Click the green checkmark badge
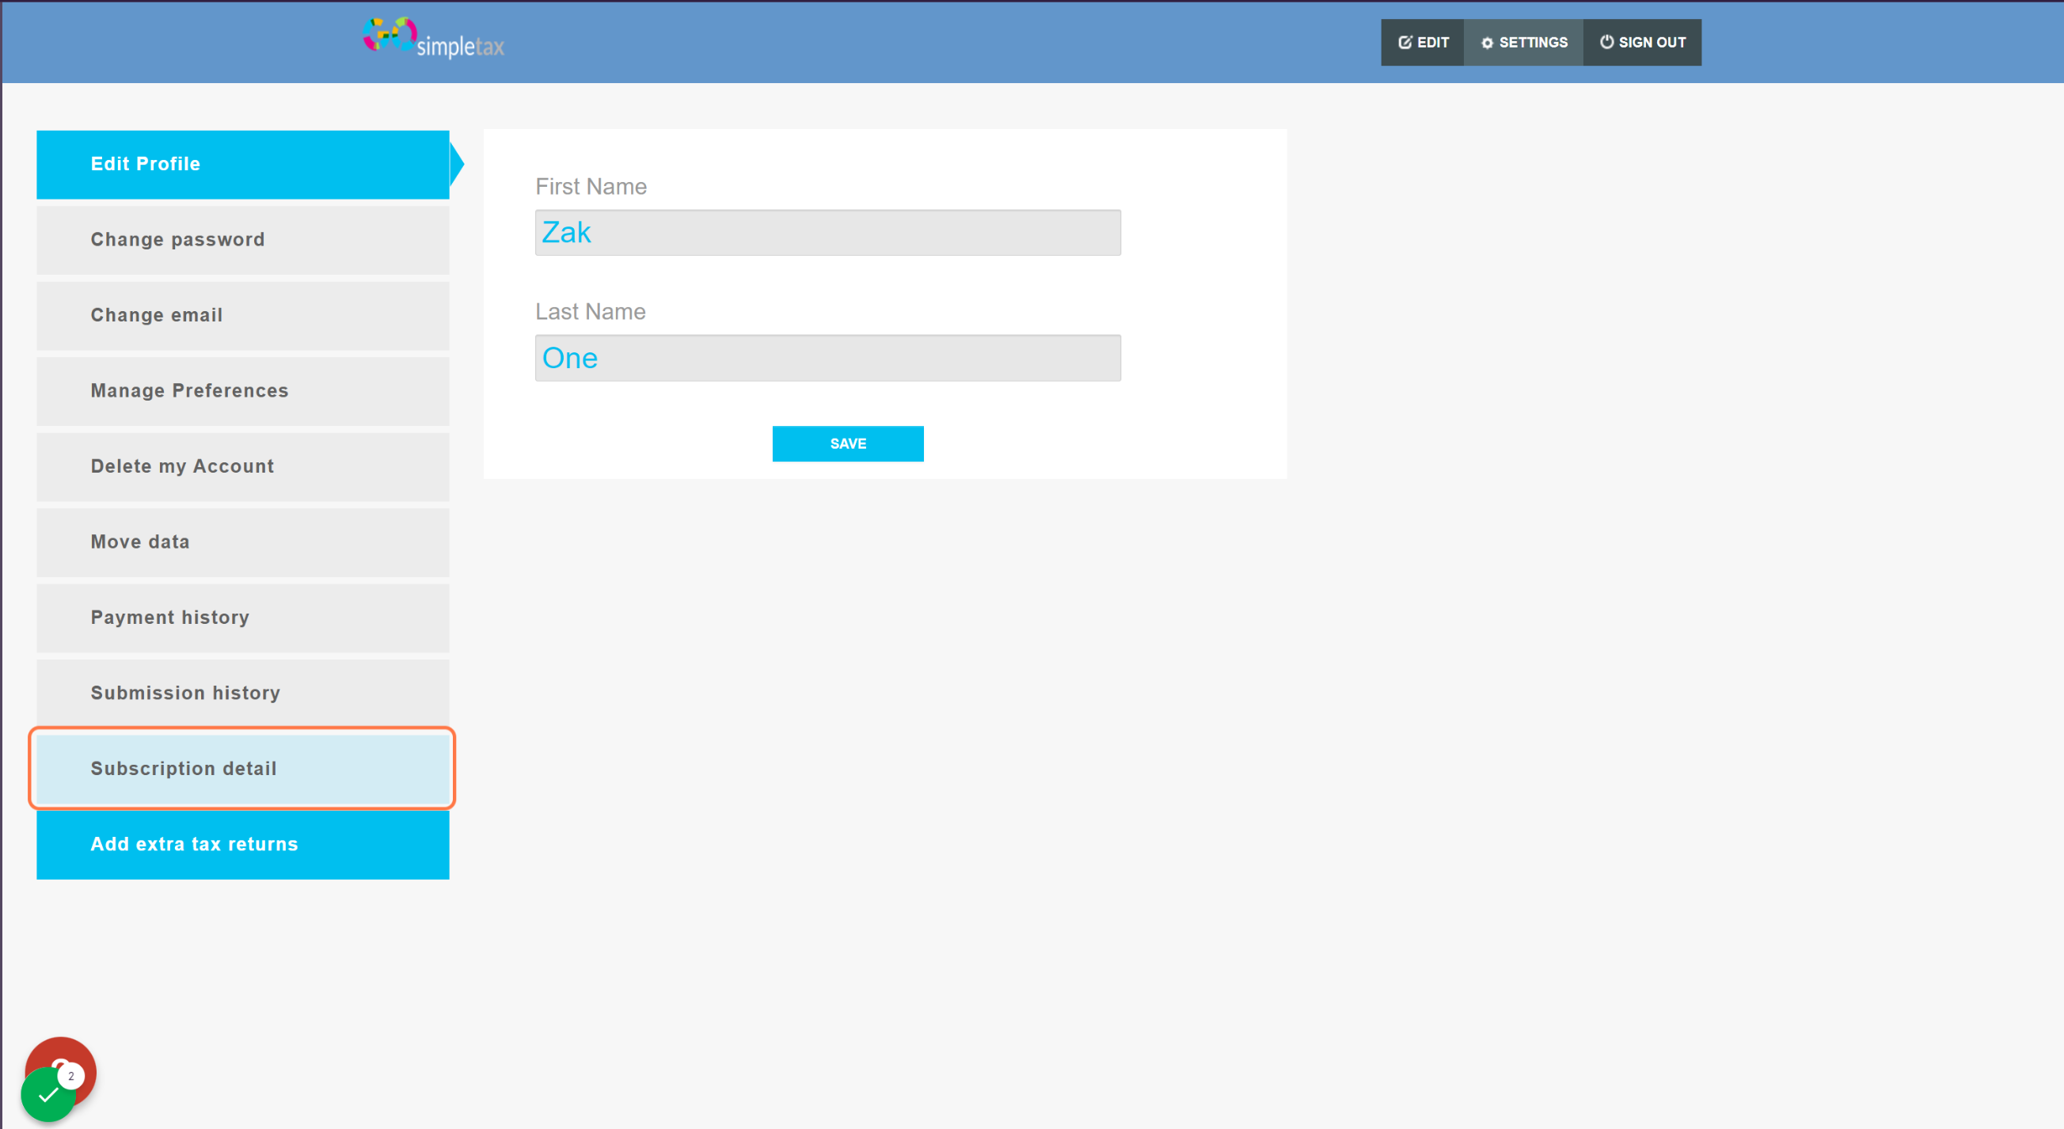The image size is (2064, 1129). (x=48, y=1095)
